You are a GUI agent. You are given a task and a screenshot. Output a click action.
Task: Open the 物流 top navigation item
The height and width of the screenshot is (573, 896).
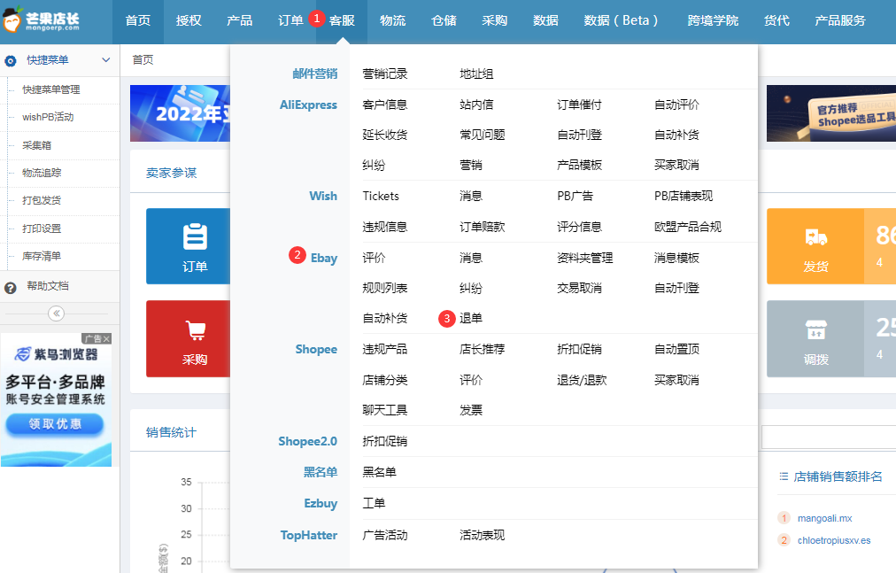click(392, 21)
